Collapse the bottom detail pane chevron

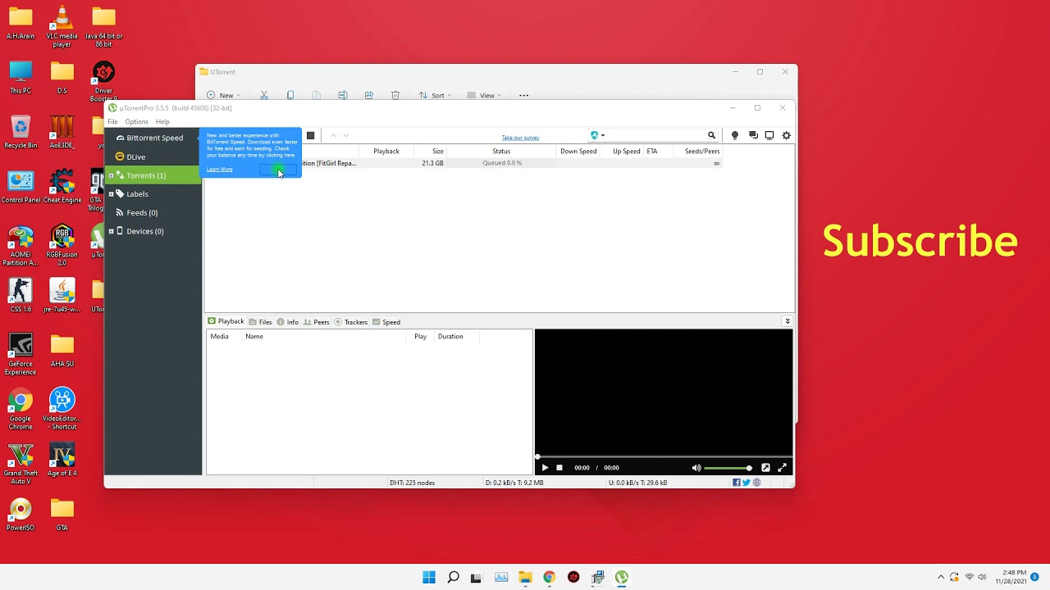click(x=787, y=321)
